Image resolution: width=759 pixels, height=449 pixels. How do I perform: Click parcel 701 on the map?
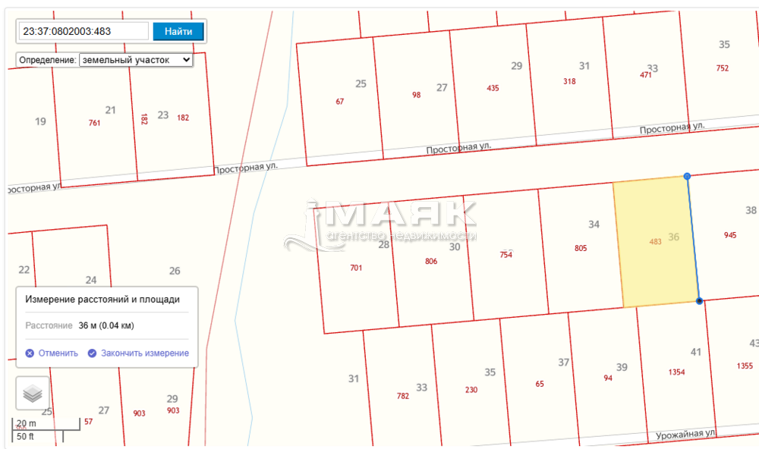coord(356,268)
